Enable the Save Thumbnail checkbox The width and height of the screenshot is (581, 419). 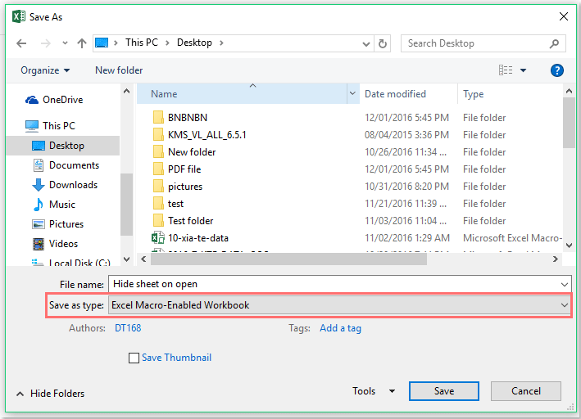(134, 358)
